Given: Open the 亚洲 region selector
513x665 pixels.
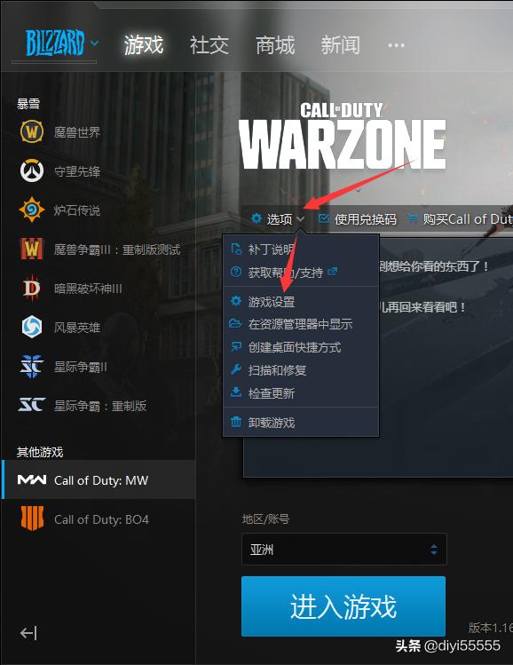Looking at the screenshot, I should tap(343, 550).
